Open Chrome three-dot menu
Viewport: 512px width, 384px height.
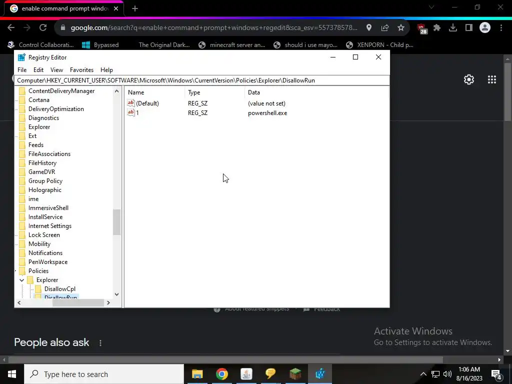pyautogui.click(x=501, y=28)
